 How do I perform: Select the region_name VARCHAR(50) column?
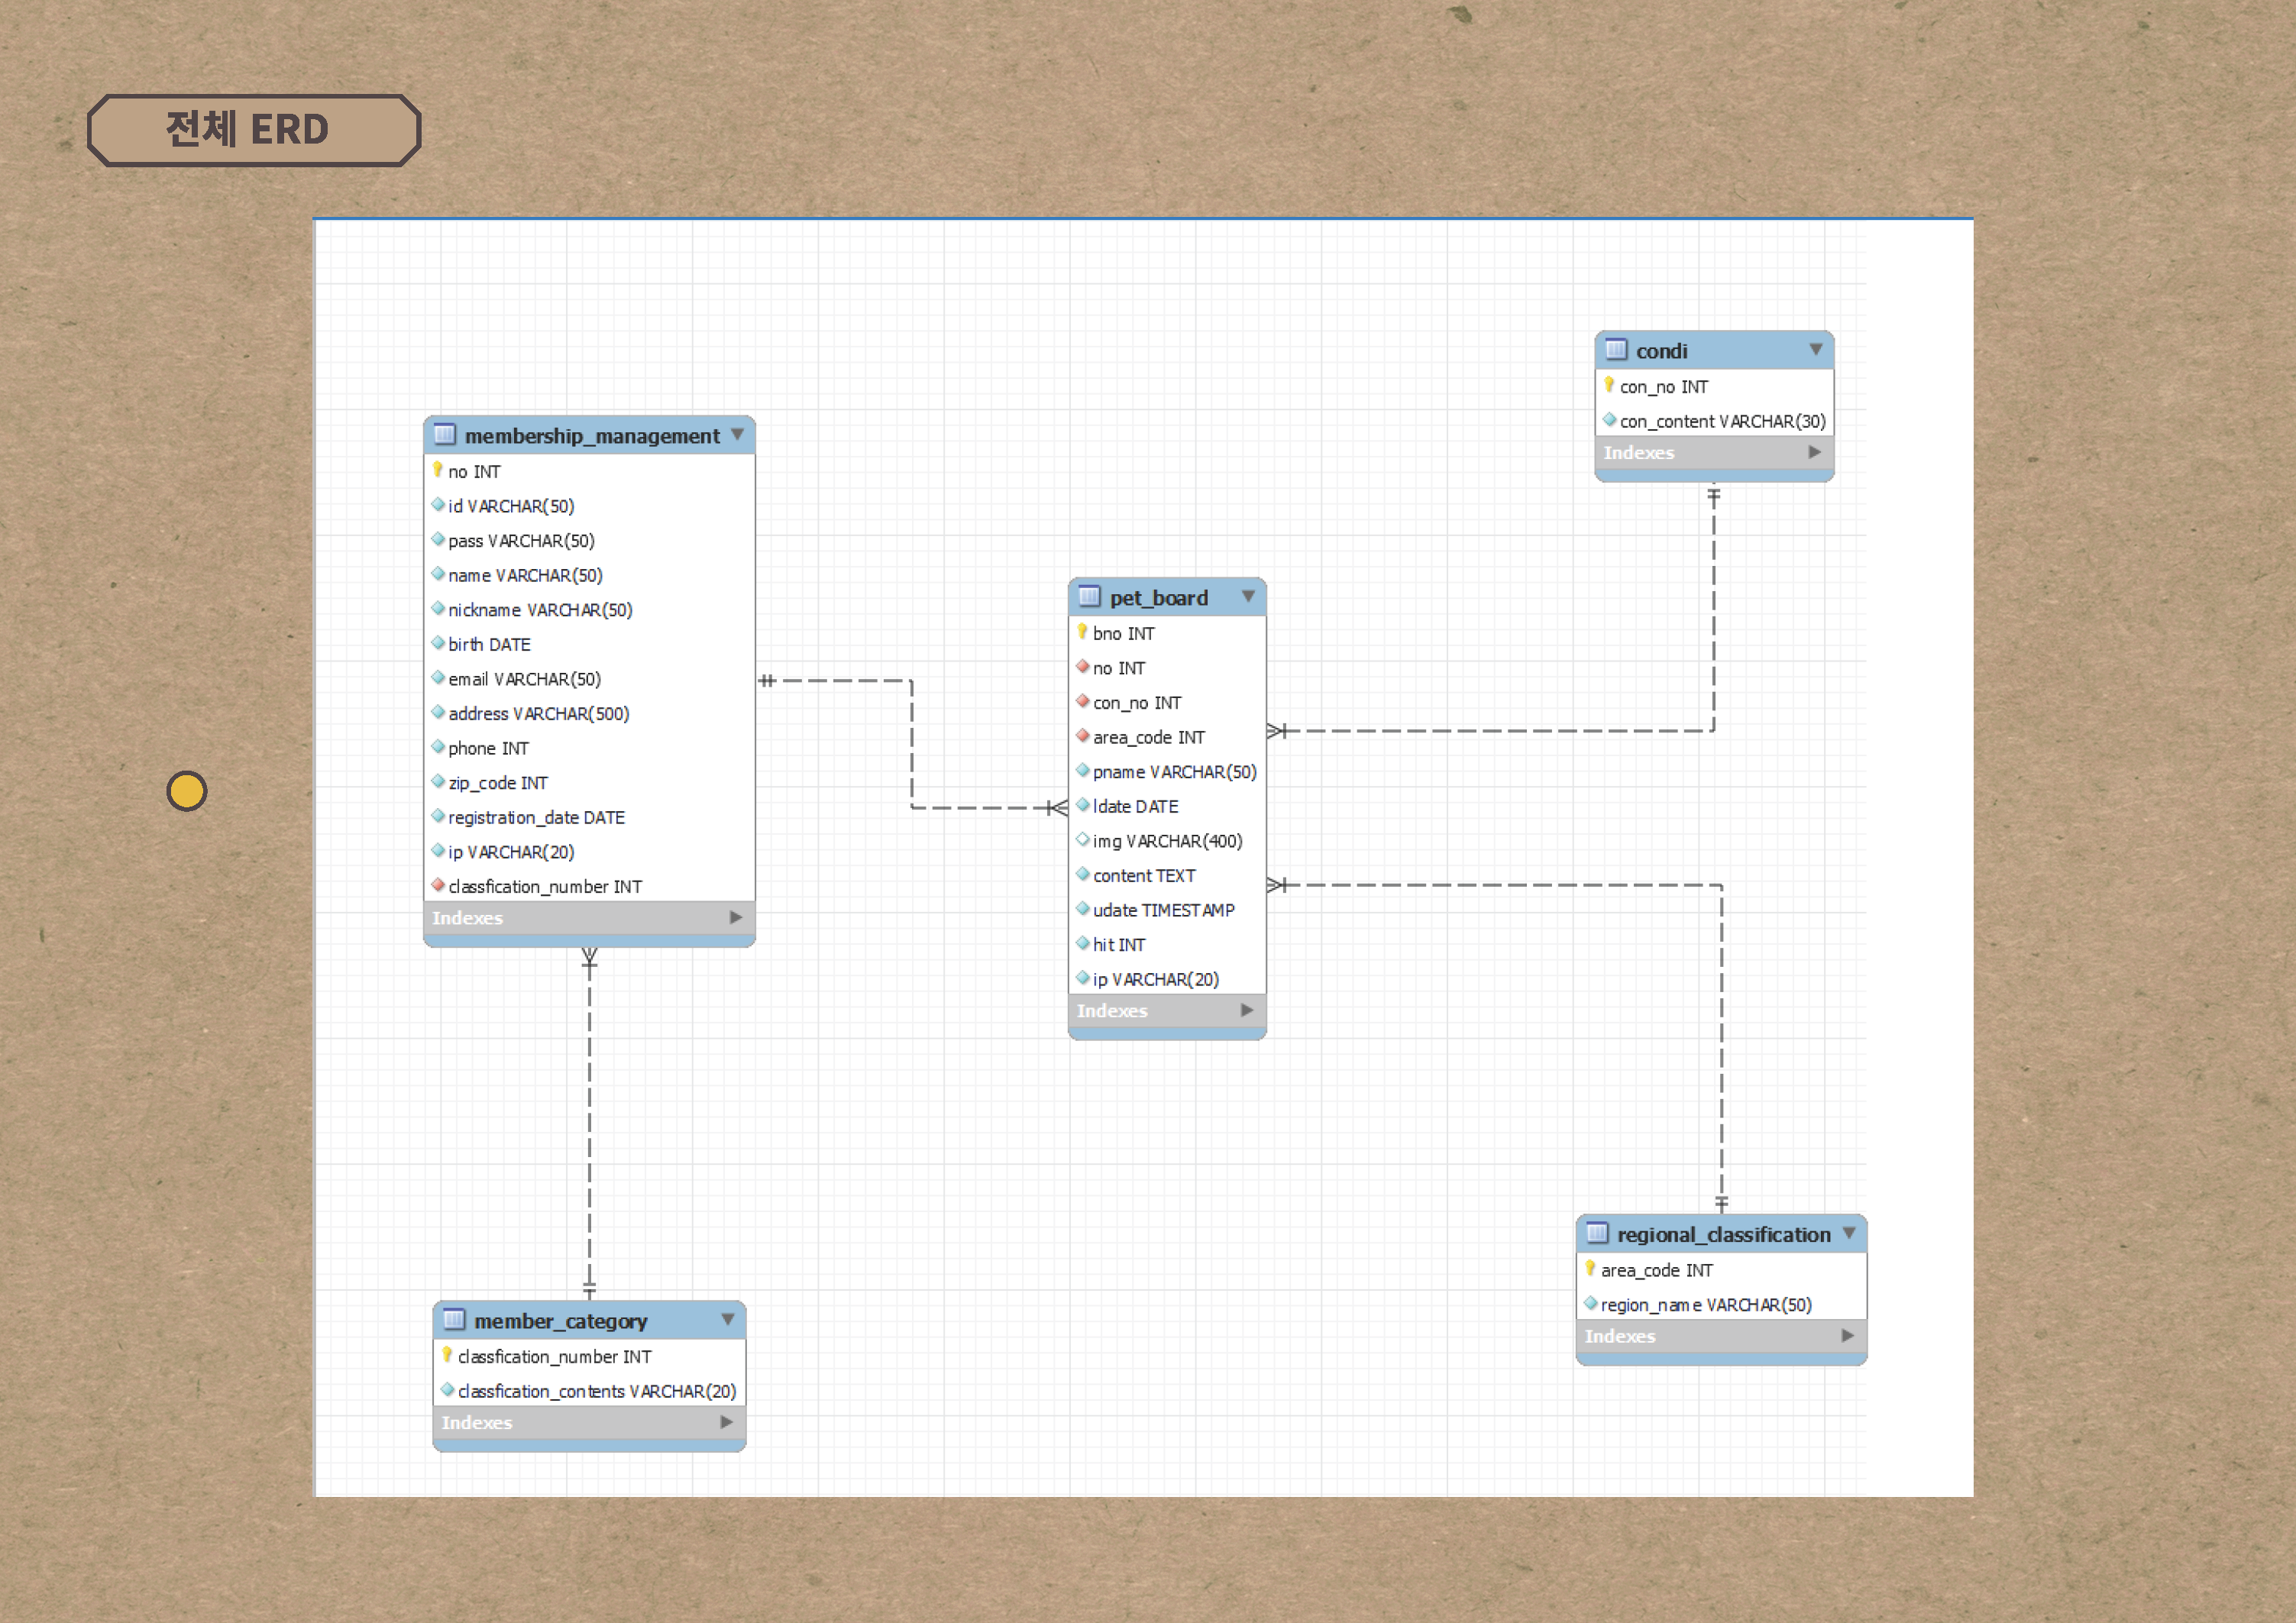point(1705,1304)
